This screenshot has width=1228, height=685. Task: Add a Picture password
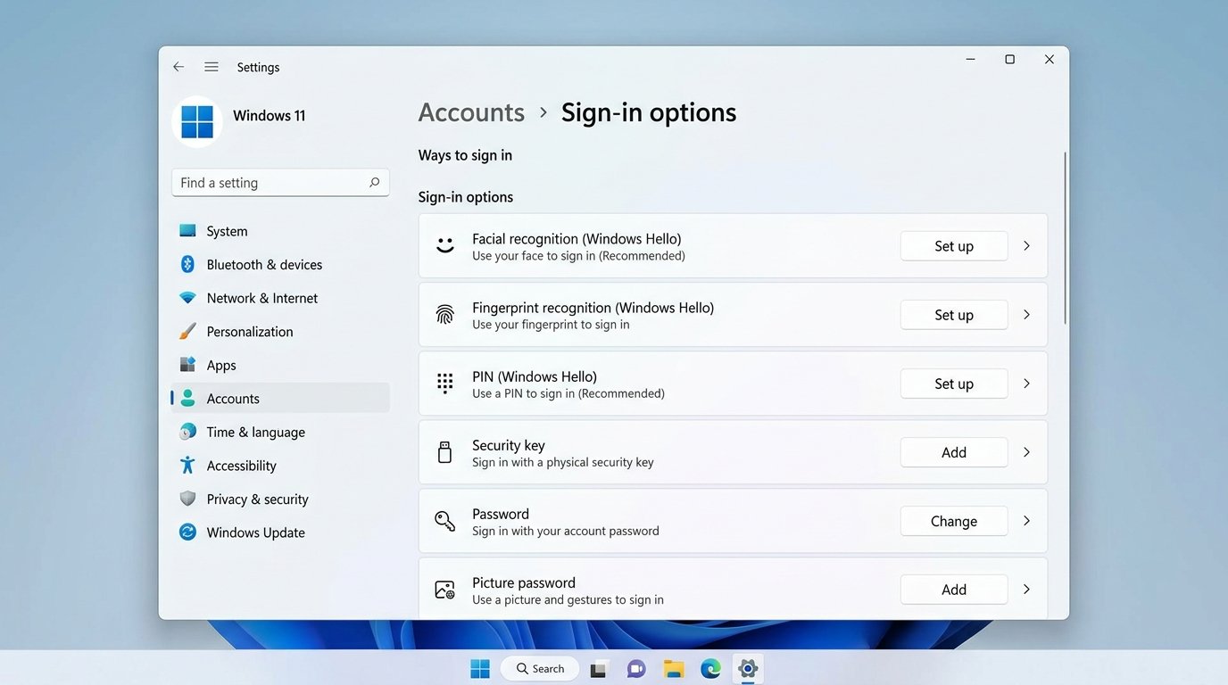click(954, 590)
